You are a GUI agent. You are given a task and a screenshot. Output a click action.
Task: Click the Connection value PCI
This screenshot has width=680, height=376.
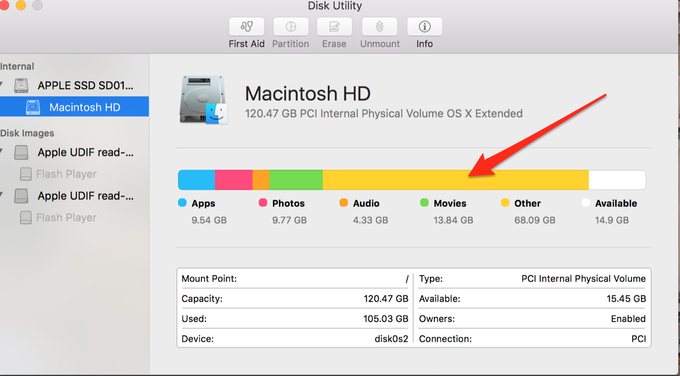click(638, 339)
